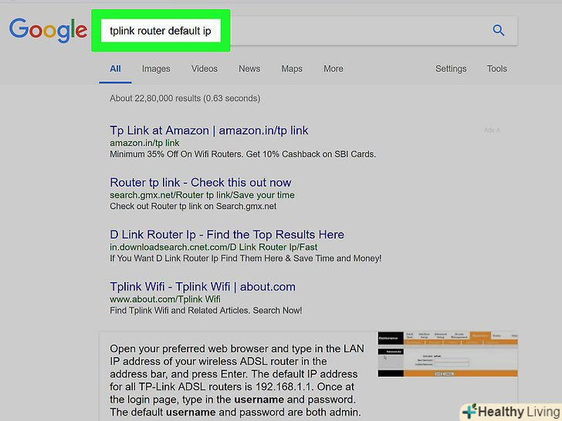Click 'Minimum 35% Off On Wifi Routers' description
This screenshot has width=562, height=421.
pyautogui.click(x=242, y=154)
